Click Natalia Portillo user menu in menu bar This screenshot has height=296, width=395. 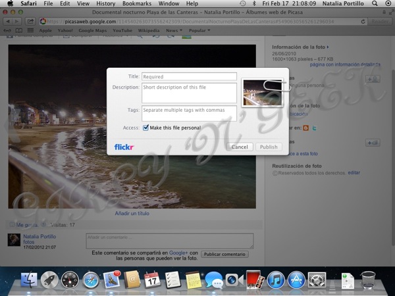[x=343, y=3]
